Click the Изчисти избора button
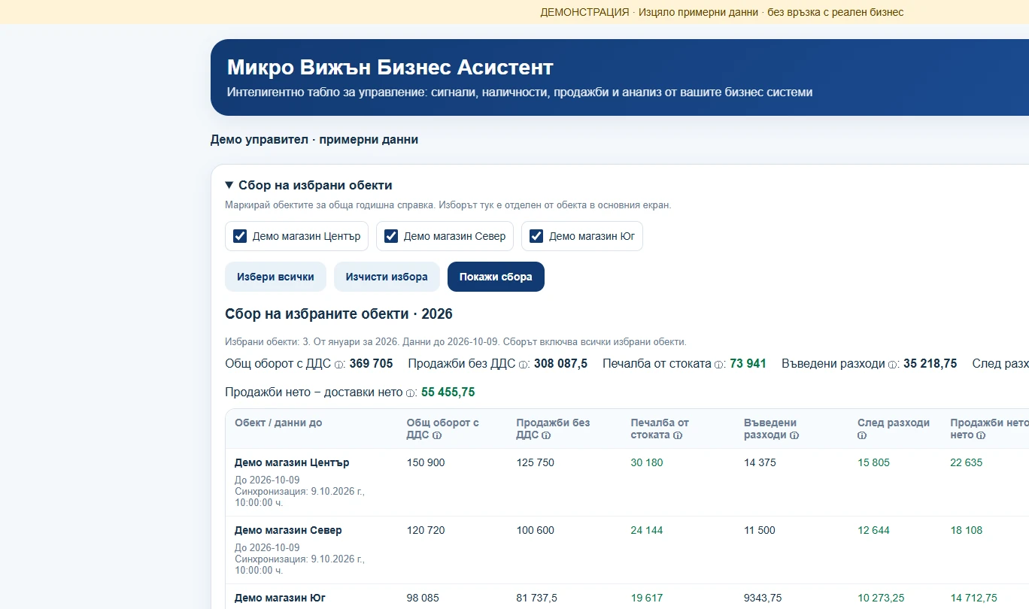Image resolution: width=1029 pixels, height=609 pixels. [x=387, y=277]
